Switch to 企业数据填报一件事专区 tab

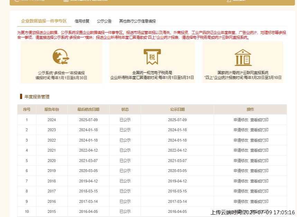tap(44, 21)
